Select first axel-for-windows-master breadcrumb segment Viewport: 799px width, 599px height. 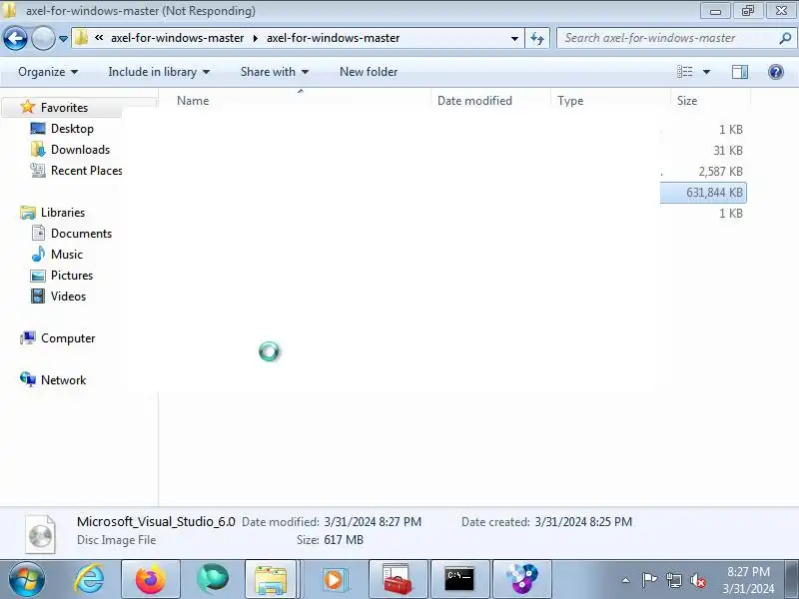coord(178,38)
